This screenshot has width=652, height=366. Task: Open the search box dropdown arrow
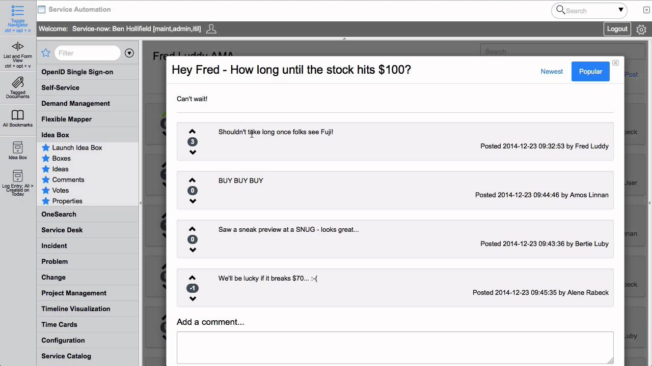[x=621, y=10]
